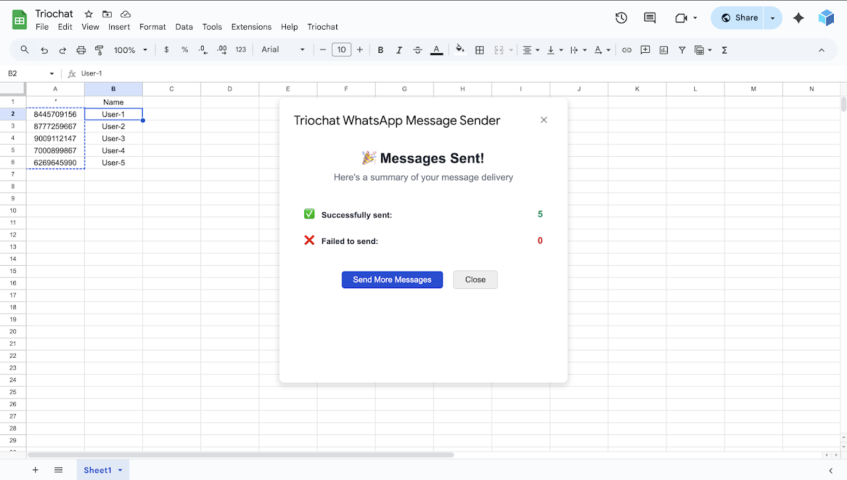Open the comments panel icon
The width and height of the screenshot is (847, 480).
tap(650, 18)
